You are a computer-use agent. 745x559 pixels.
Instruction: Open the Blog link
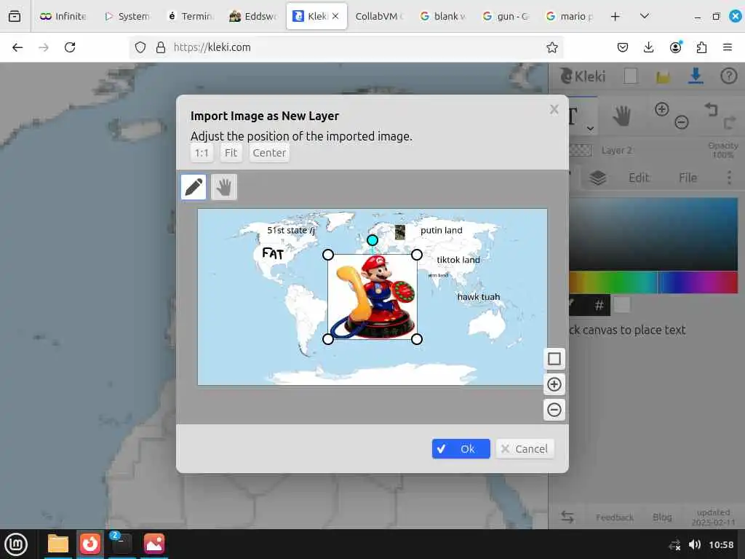pos(662,518)
